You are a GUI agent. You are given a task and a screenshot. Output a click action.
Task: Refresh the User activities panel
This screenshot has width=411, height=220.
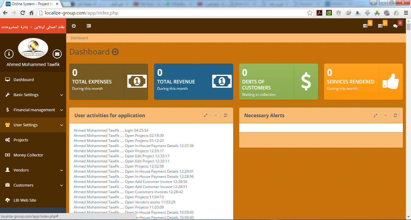[x=225, y=115]
